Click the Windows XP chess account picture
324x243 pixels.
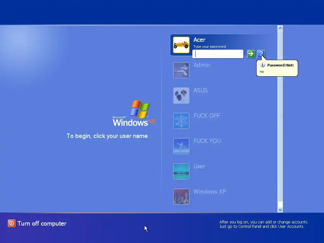[x=181, y=197]
